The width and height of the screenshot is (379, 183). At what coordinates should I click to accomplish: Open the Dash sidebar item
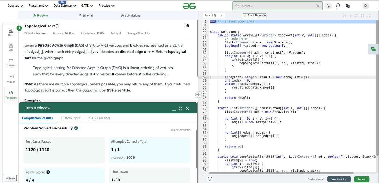[x=11, y=32]
